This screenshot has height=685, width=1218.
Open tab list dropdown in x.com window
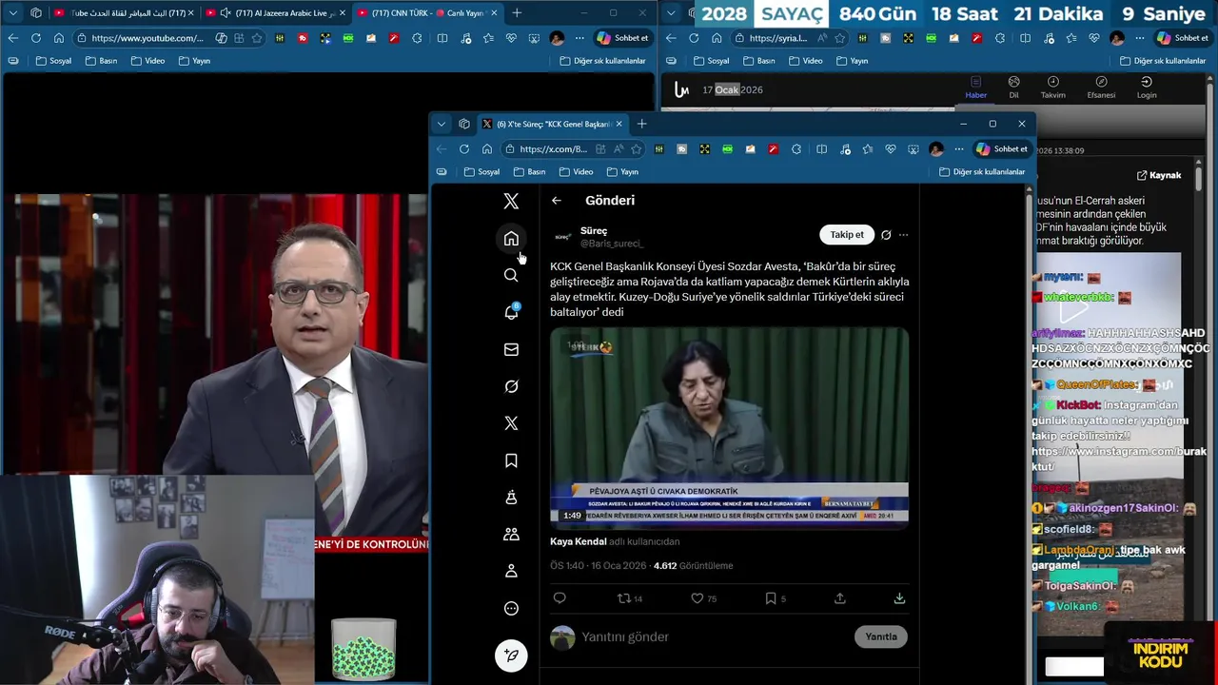tap(441, 124)
